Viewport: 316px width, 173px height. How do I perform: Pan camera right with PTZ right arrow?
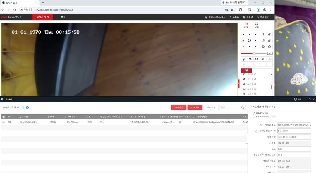[x=255, y=40]
